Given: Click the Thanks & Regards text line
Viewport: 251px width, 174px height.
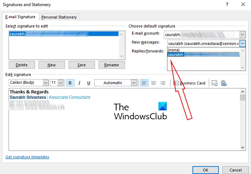Looking at the screenshot, I should 29,92.
